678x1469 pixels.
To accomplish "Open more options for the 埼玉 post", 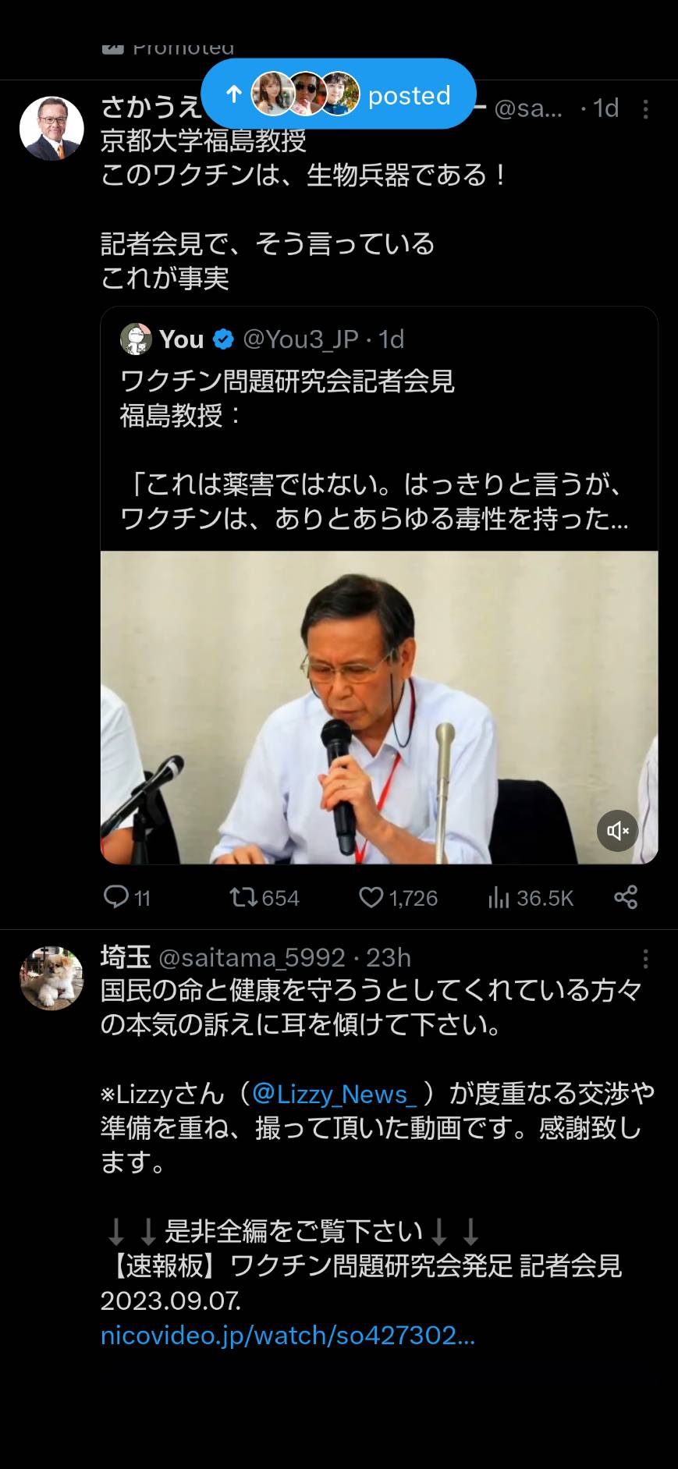I will pos(646,959).
